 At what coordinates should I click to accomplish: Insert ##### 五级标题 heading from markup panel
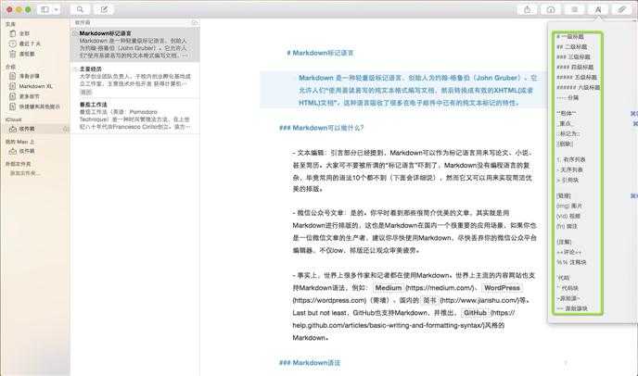(577, 77)
